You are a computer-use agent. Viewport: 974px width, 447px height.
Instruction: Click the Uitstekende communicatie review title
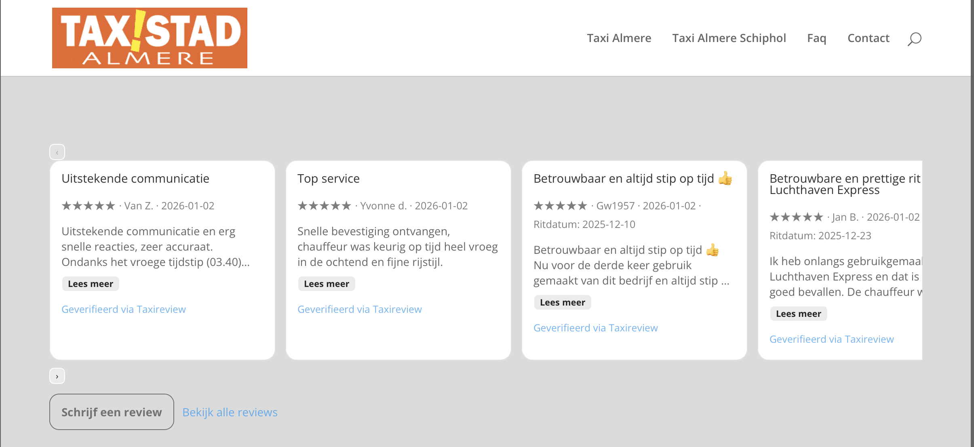(x=135, y=178)
